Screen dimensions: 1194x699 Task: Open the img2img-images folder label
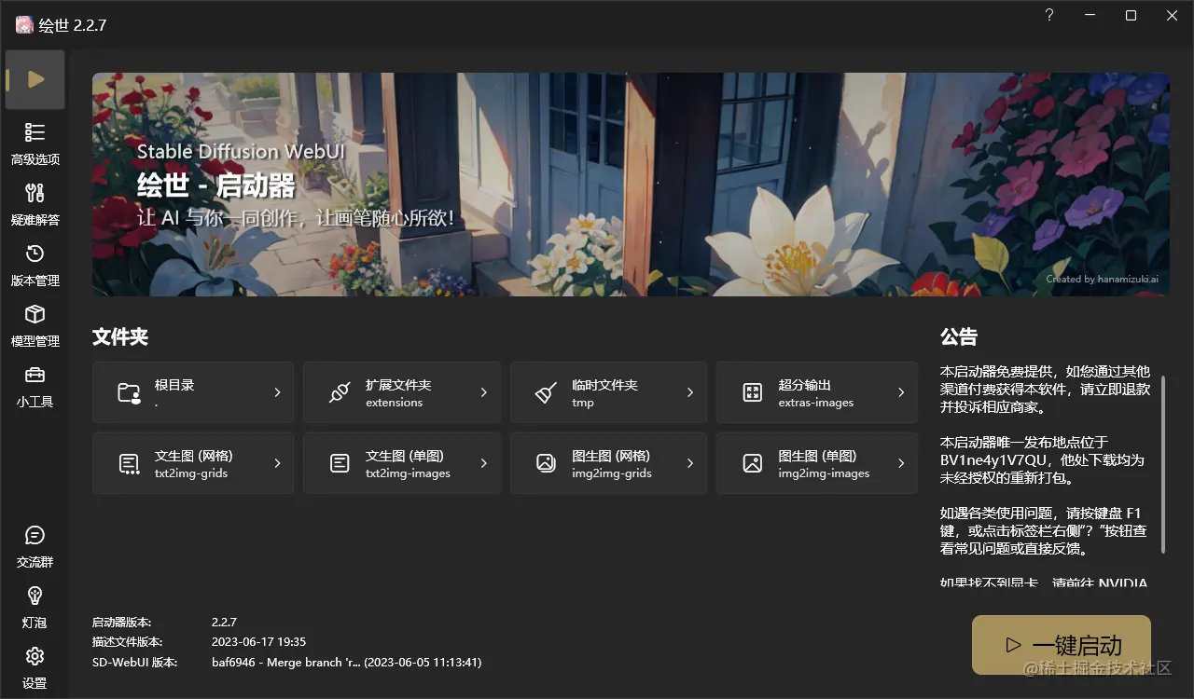(824, 473)
